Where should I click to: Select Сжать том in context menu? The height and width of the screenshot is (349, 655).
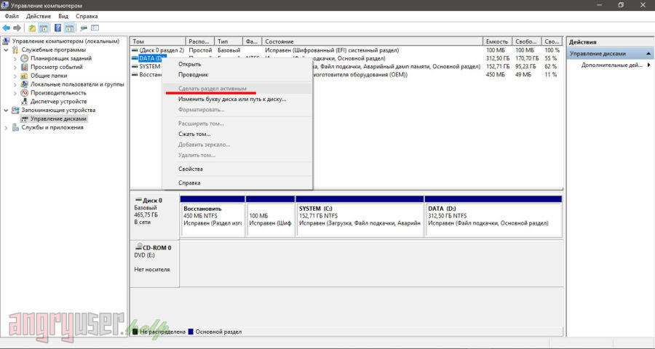[x=194, y=134]
